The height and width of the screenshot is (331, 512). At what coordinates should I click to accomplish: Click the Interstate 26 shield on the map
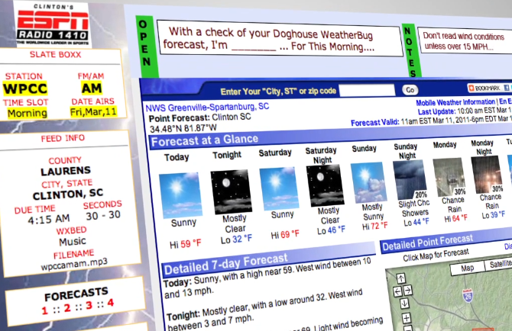pyautogui.click(x=468, y=295)
